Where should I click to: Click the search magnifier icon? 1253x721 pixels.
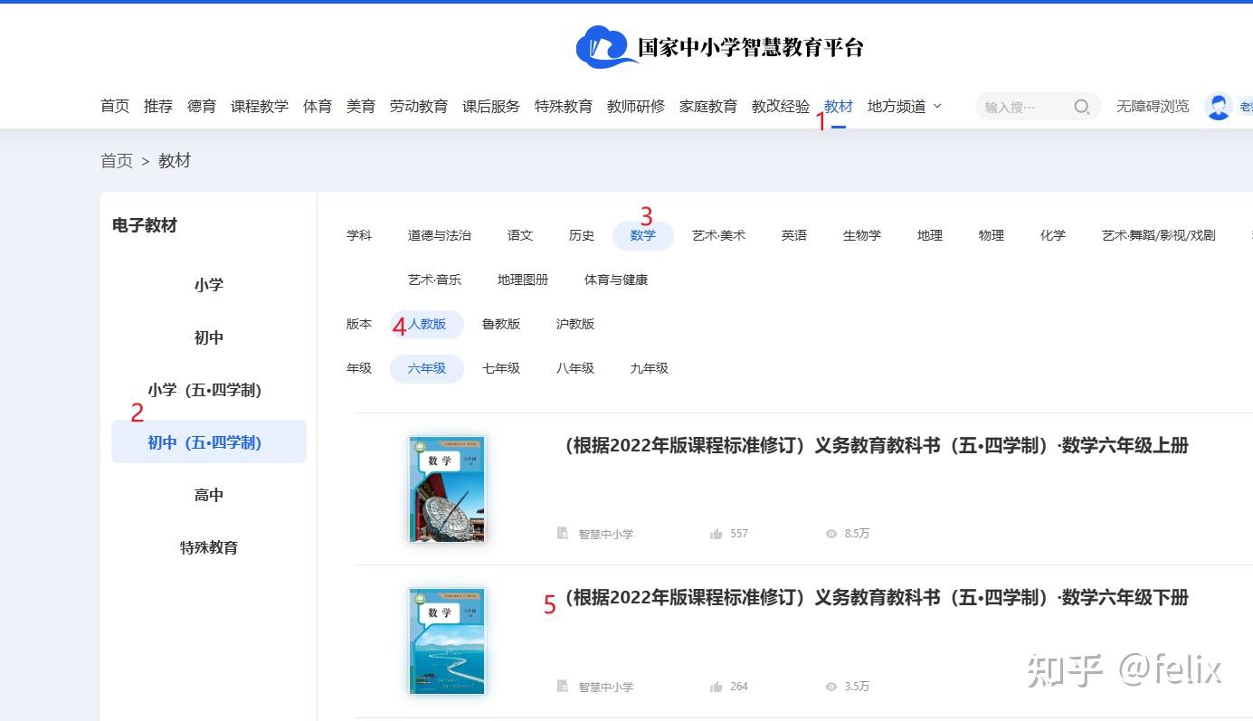[1081, 107]
